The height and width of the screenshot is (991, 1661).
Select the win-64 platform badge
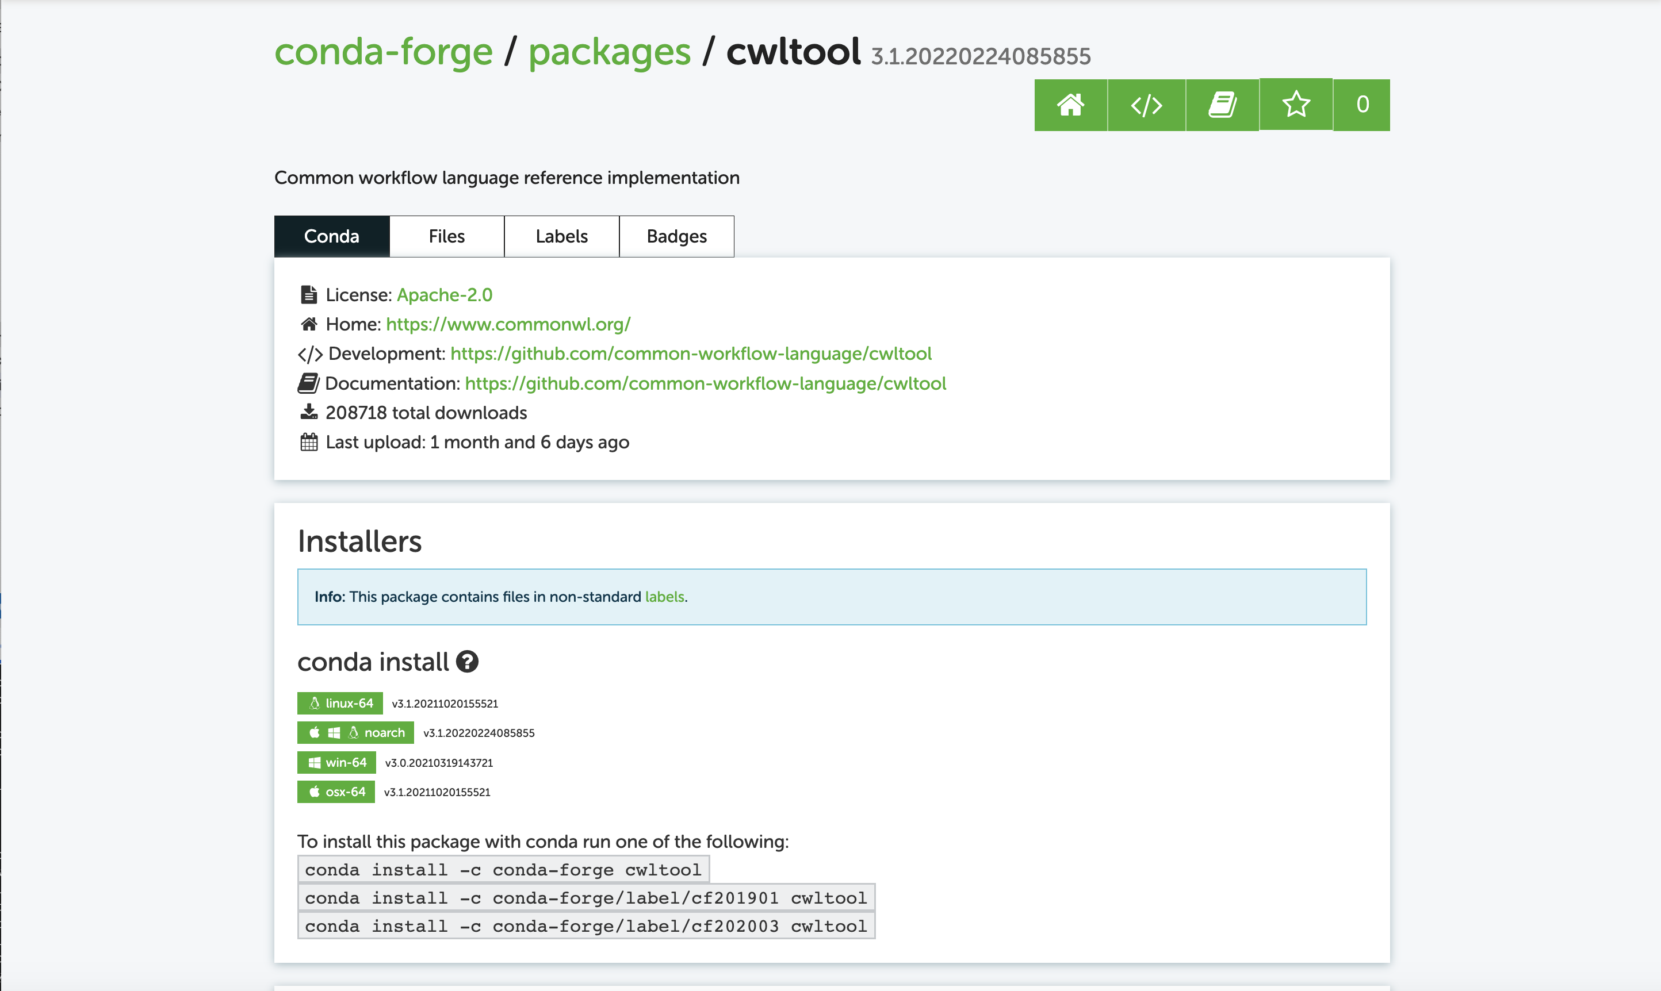[336, 762]
